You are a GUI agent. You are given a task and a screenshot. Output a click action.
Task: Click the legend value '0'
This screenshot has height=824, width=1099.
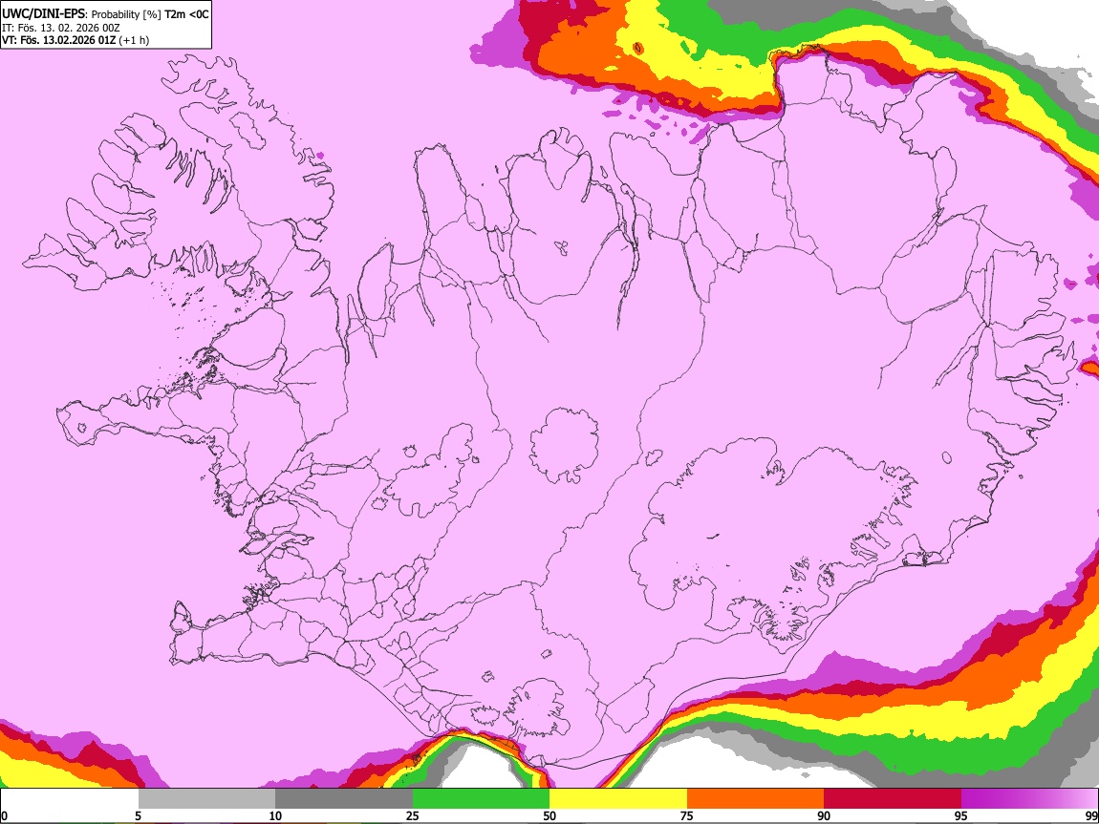click(4, 815)
